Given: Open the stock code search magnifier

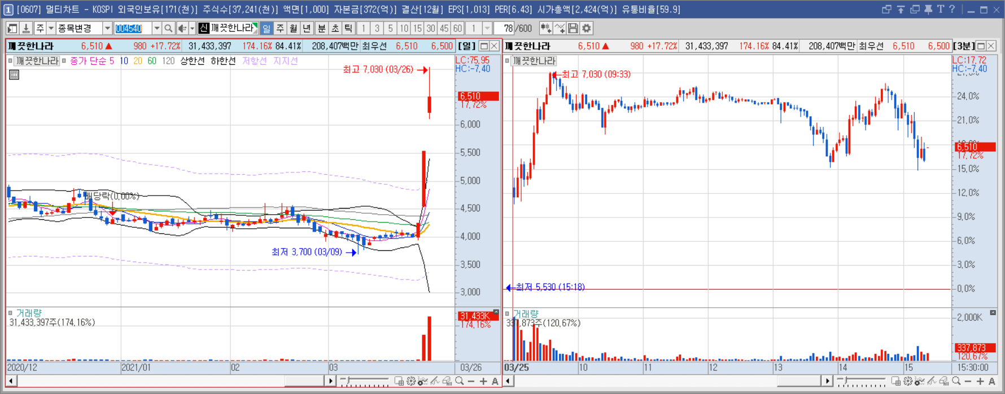Looking at the screenshot, I should coord(168,28).
